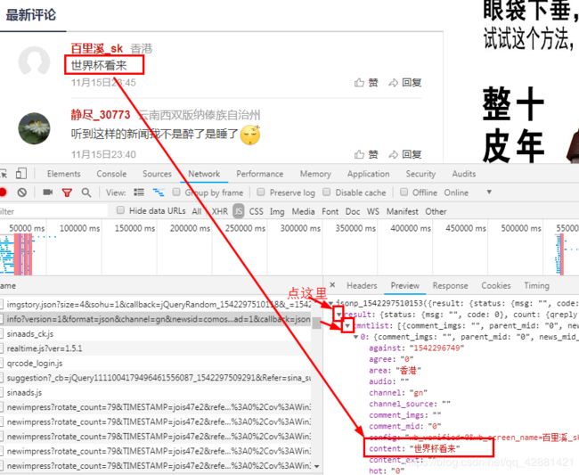Collapse the cmntlist array triangle
The image size is (579, 475).
[x=347, y=326]
